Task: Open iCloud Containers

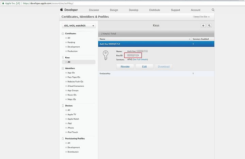Action: tap(76, 86)
